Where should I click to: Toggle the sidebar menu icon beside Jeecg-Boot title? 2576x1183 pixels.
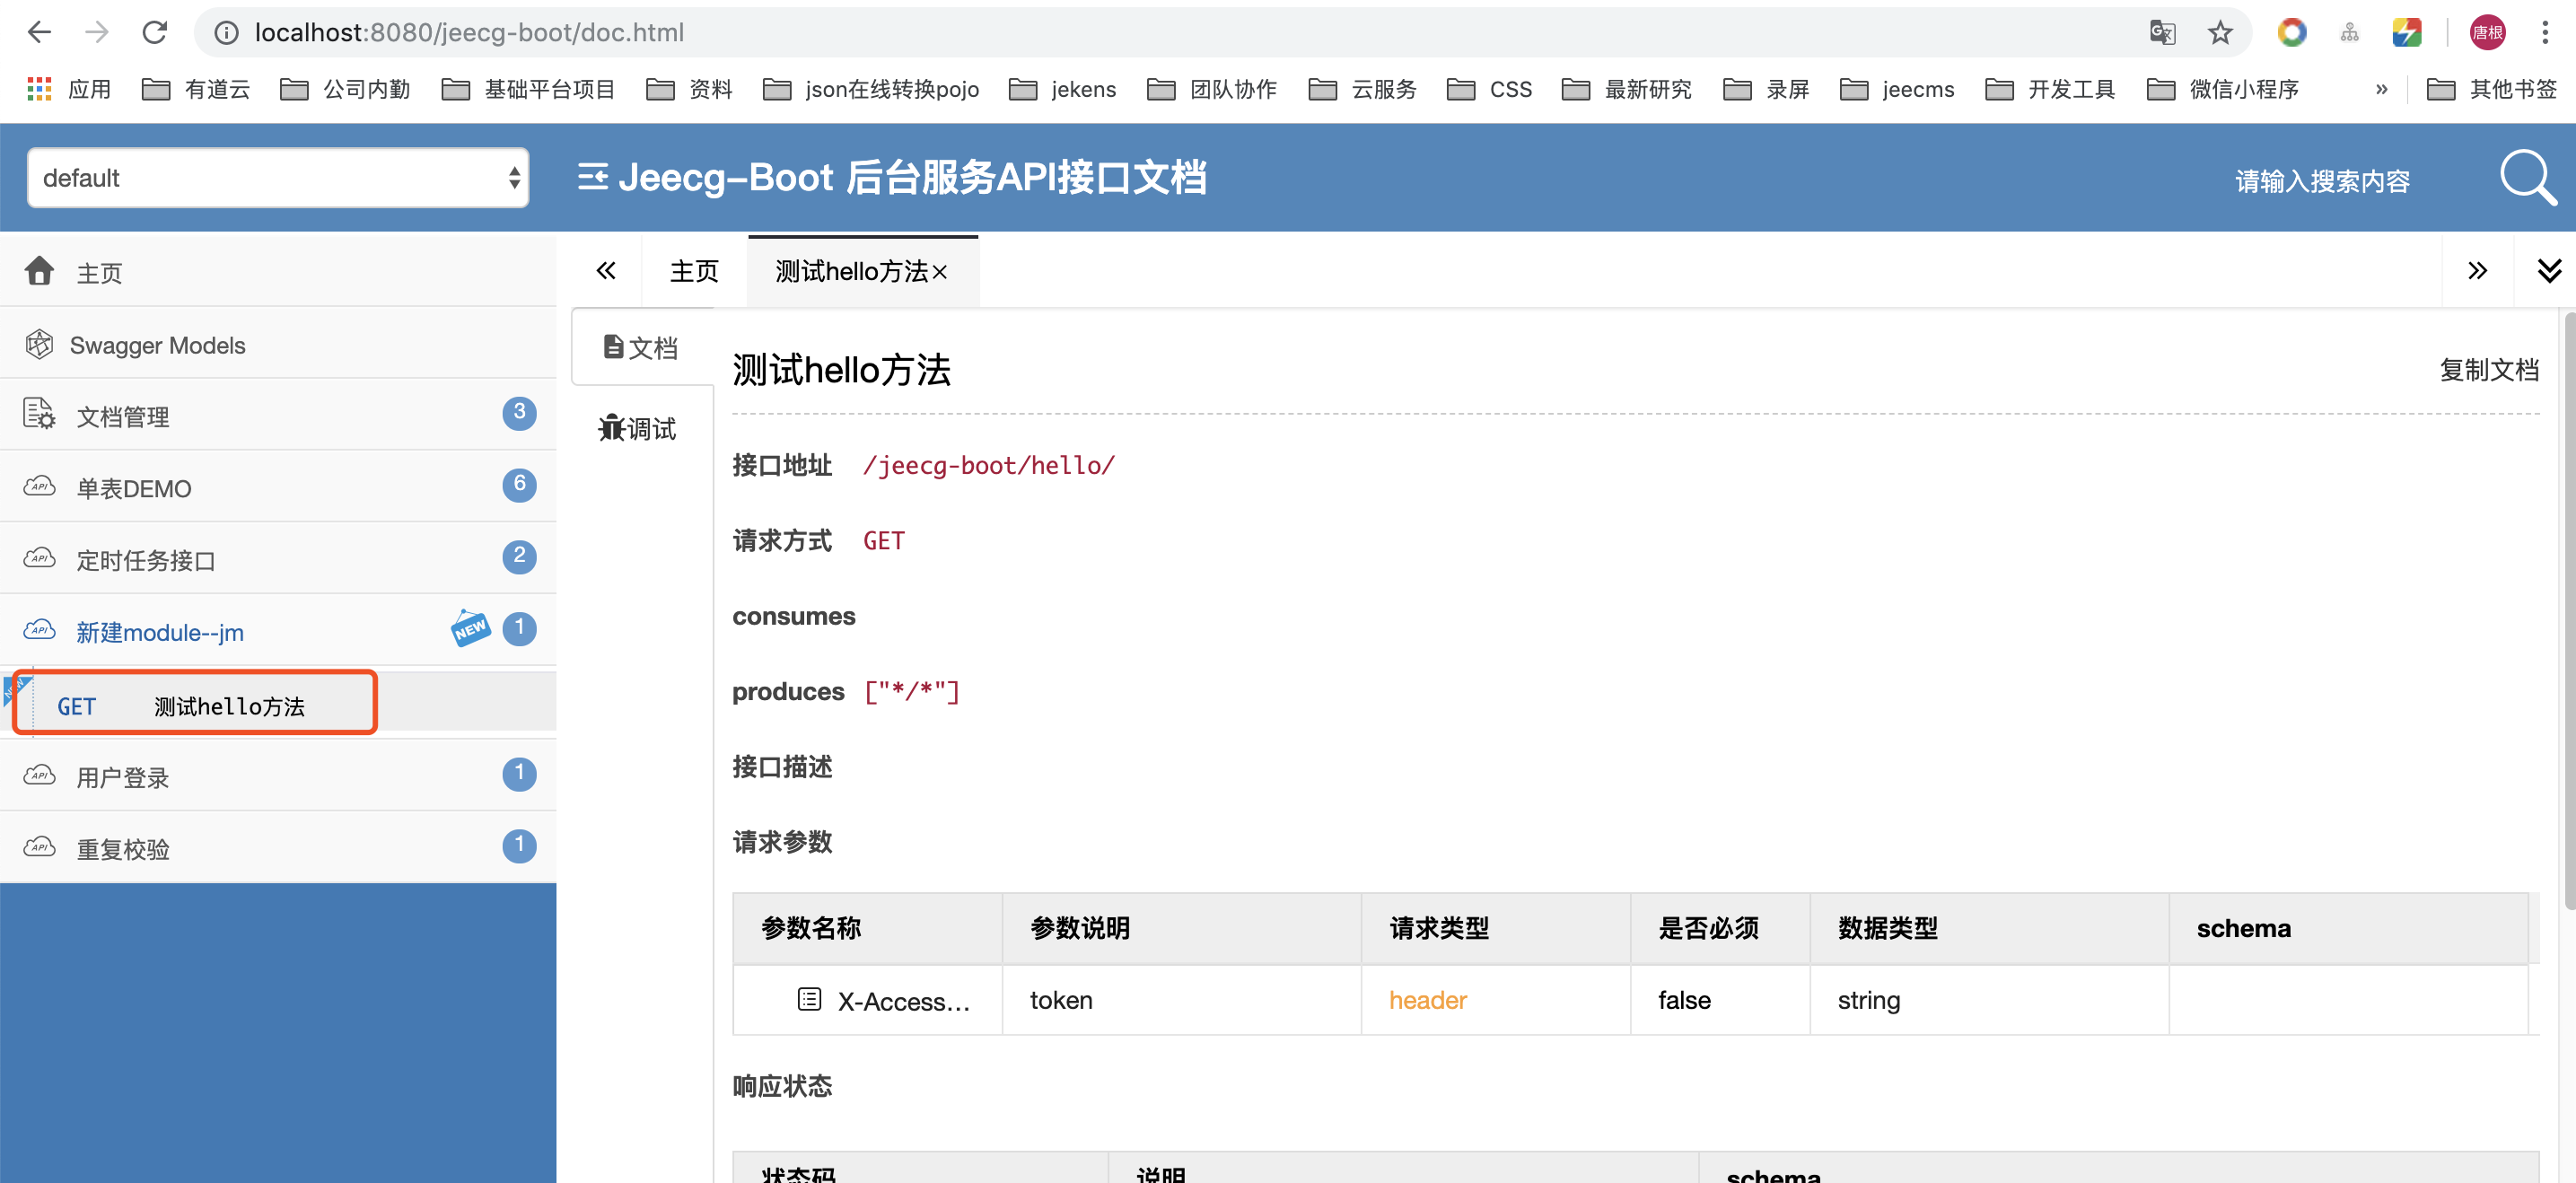(x=592, y=178)
